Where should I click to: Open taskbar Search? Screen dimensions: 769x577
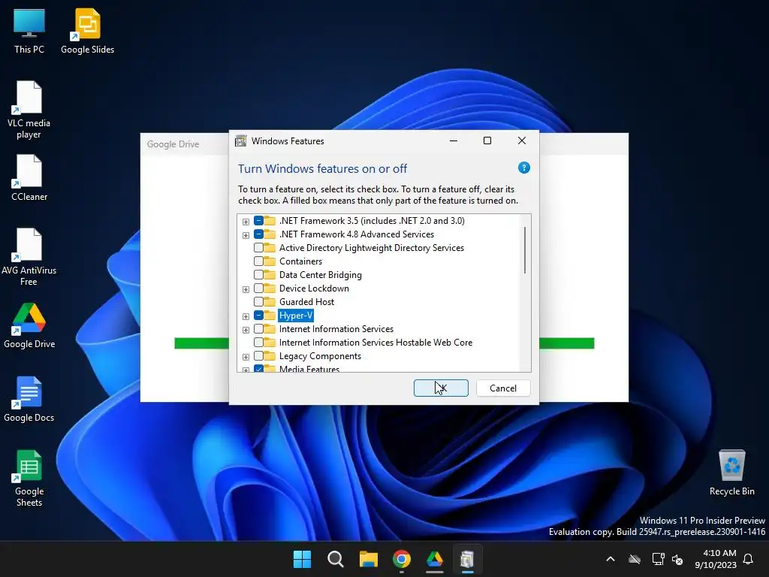click(x=336, y=559)
